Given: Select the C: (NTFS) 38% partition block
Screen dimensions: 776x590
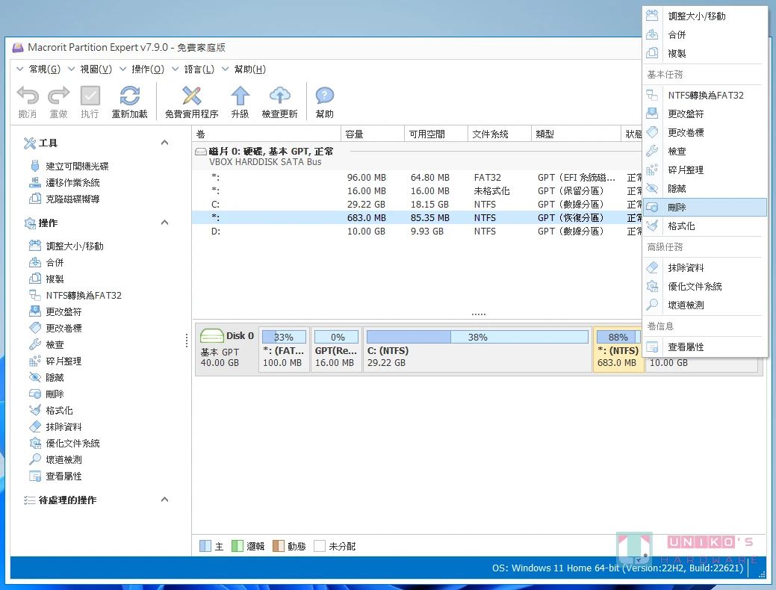Looking at the screenshot, I should [477, 350].
